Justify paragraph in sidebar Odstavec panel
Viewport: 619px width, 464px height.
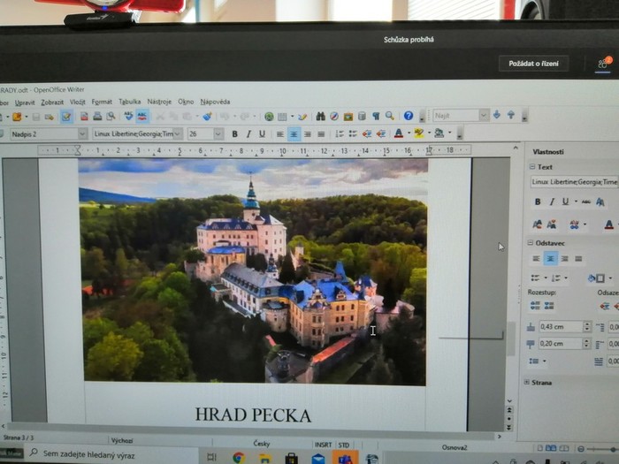[578, 259]
